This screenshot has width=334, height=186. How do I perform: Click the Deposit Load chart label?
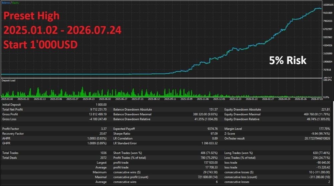click(x=9, y=81)
